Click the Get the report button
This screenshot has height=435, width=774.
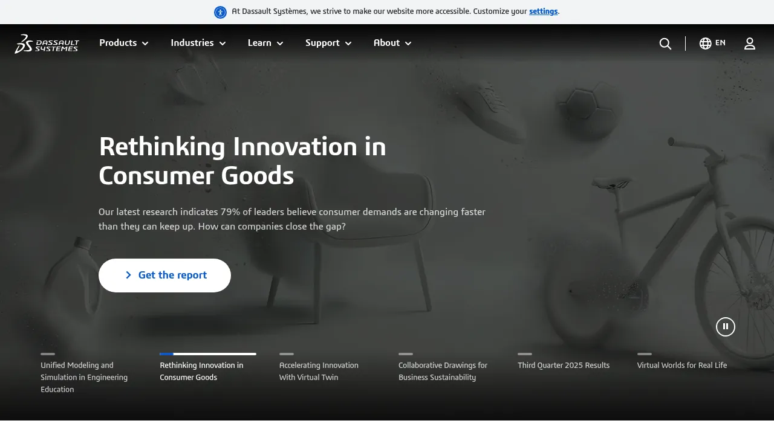164,275
